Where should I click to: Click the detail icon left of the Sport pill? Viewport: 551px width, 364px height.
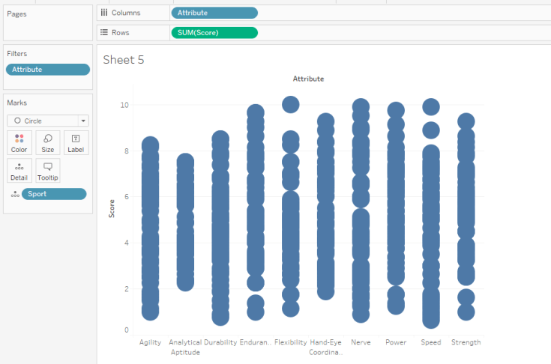14,195
